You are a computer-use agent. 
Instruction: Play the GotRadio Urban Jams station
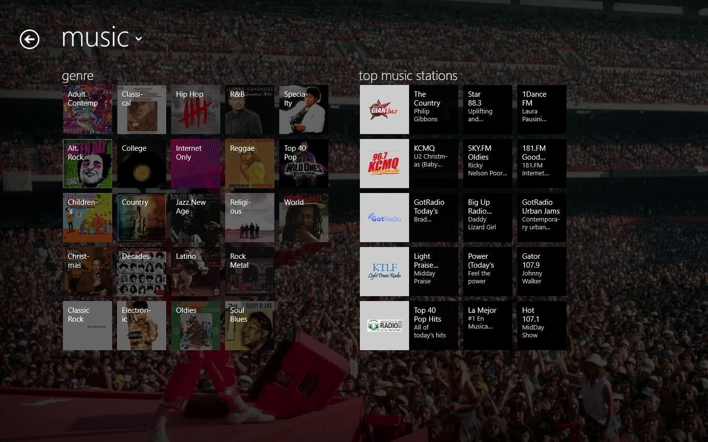[542, 218]
